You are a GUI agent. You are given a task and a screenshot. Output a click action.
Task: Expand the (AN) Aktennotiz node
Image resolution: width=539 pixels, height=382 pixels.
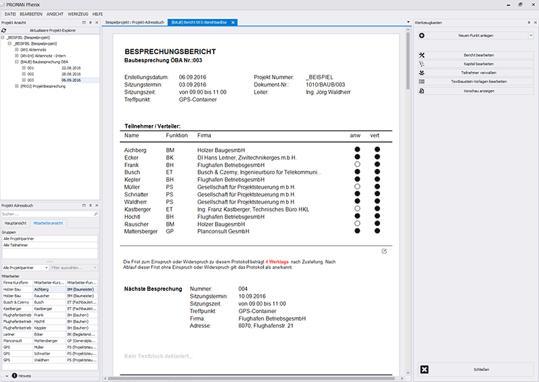16,50
